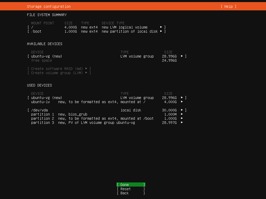266x199 pixels.
Task: Open the Help menu
Action: (228, 6)
